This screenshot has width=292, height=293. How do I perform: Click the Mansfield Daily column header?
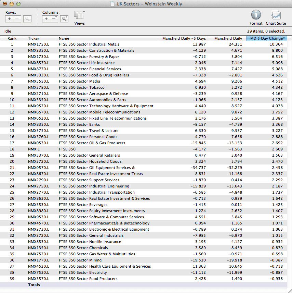point(228,38)
